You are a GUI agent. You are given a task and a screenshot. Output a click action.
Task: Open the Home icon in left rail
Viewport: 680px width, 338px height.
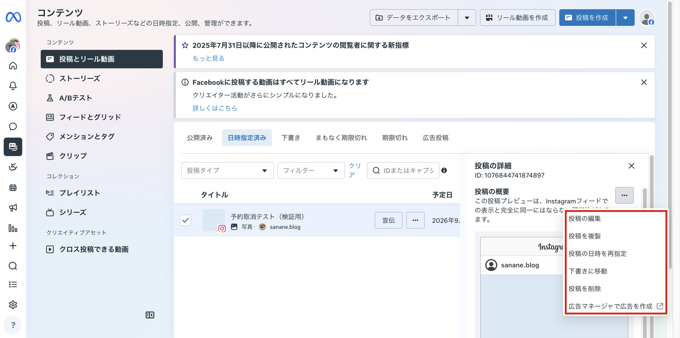tap(13, 66)
